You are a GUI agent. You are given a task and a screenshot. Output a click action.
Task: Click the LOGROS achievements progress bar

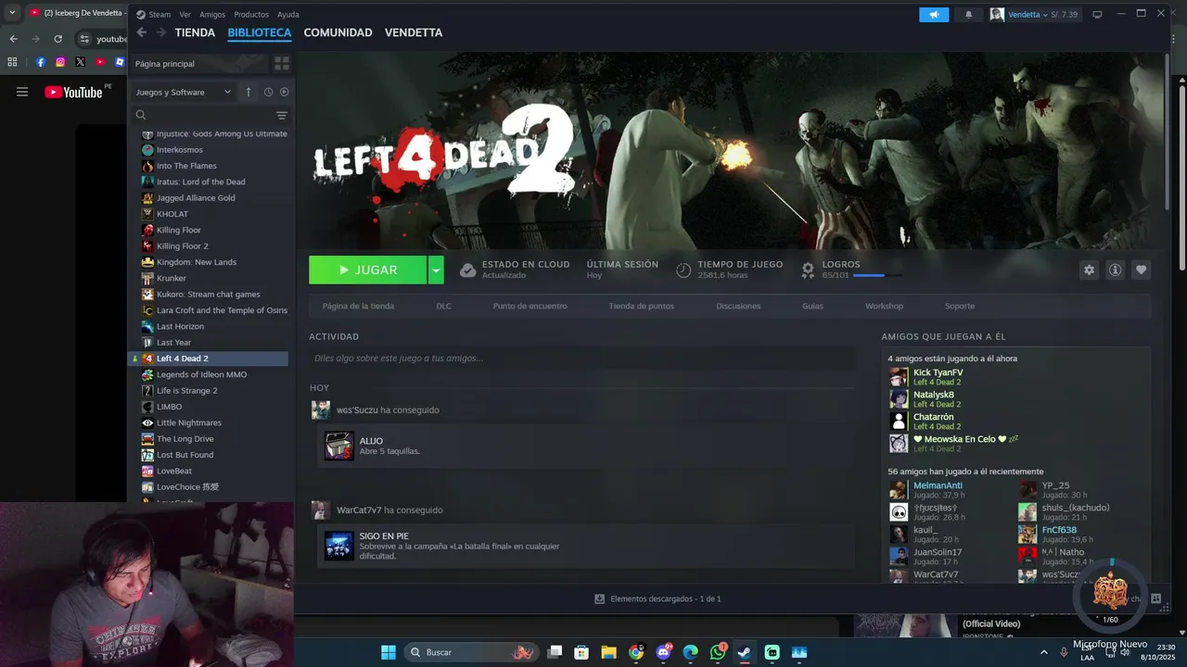pos(877,275)
